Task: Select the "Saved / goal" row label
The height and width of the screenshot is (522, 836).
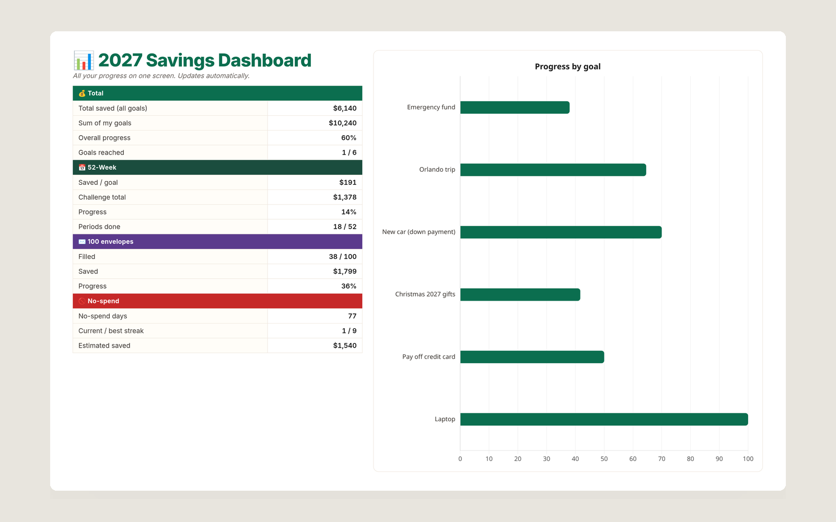Action: [98, 183]
